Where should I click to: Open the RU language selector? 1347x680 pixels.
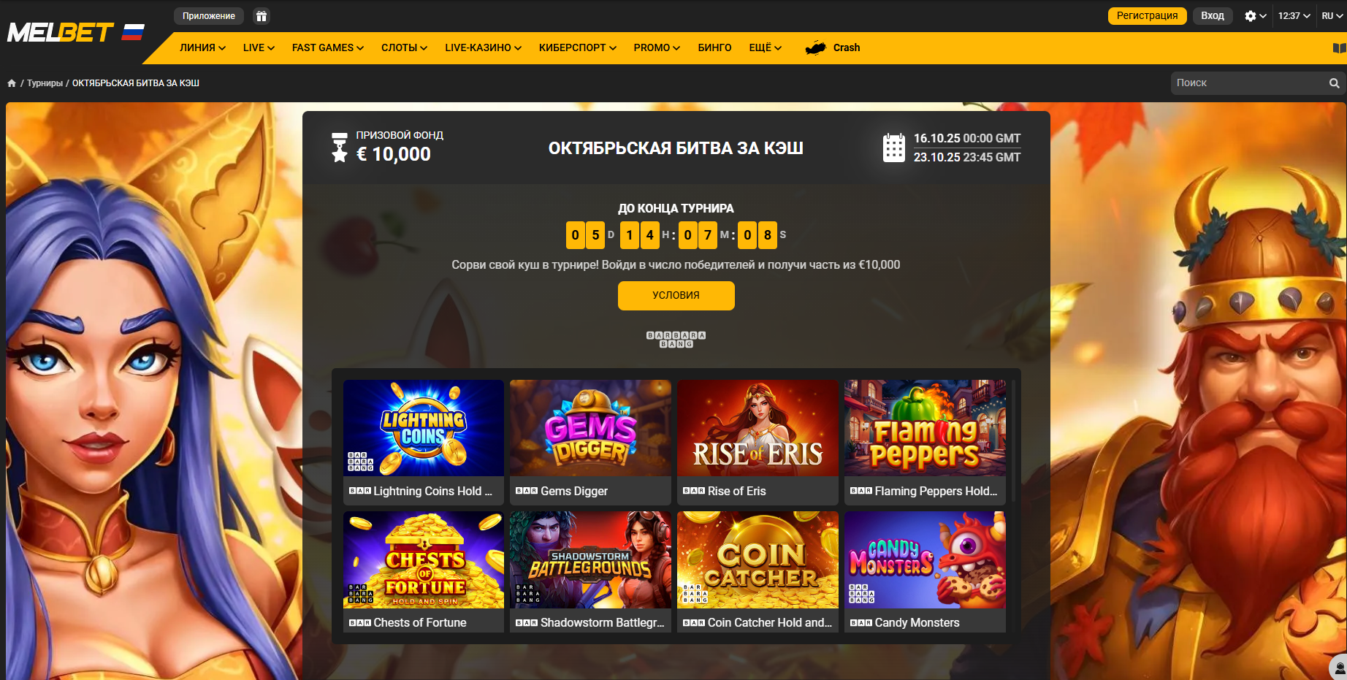click(x=1332, y=16)
